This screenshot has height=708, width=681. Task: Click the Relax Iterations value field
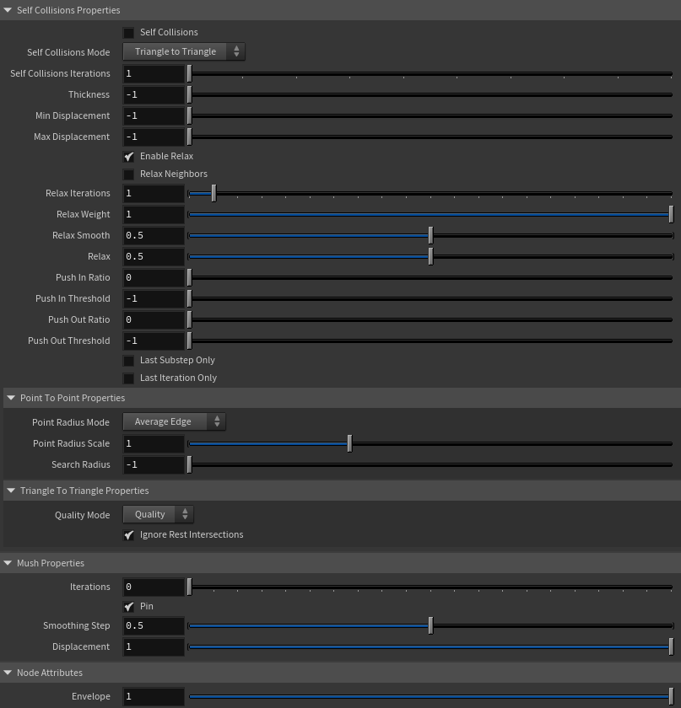(154, 193)
